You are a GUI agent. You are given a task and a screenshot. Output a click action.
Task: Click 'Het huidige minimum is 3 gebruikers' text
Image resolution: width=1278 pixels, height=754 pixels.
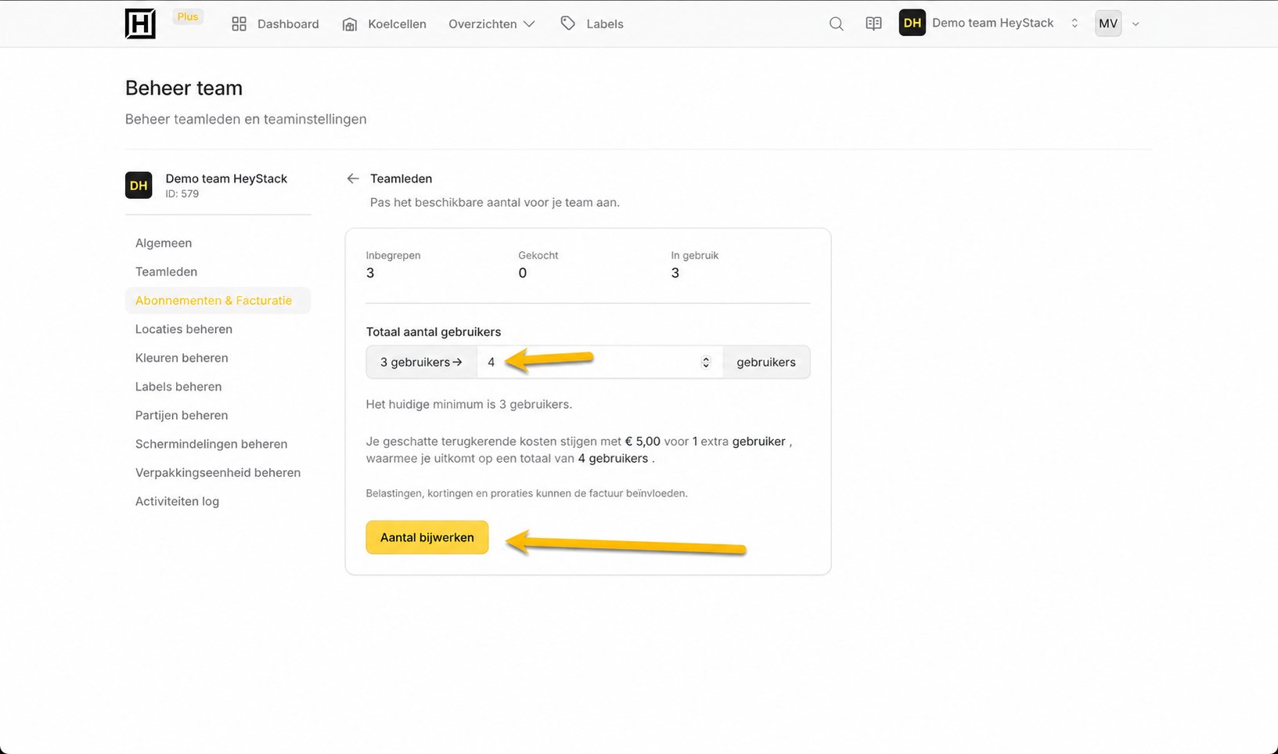pos(469,405)
